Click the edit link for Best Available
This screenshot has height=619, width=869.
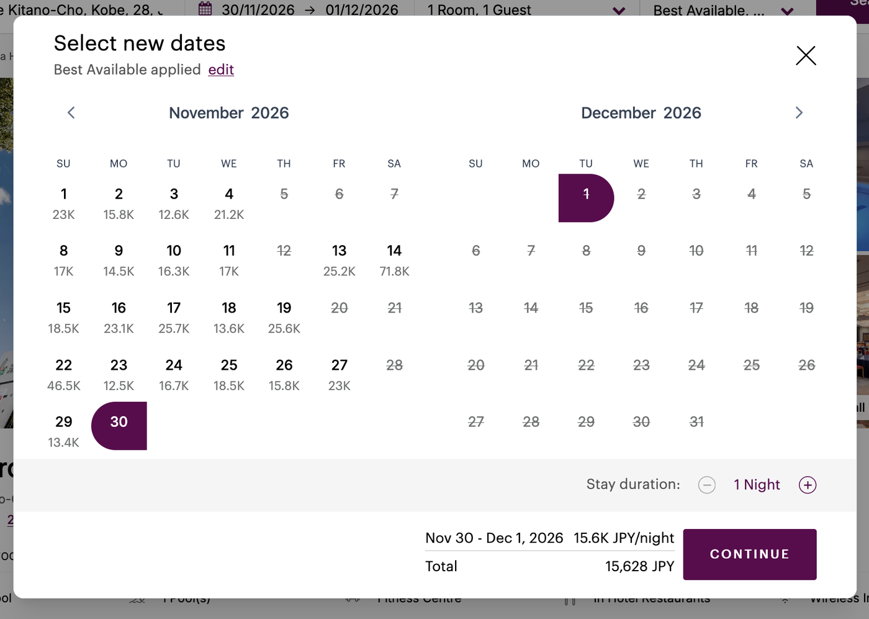(221, 69)
